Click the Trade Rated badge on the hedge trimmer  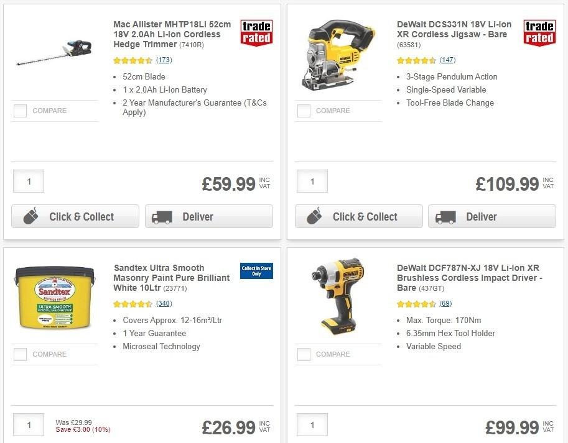256,34
